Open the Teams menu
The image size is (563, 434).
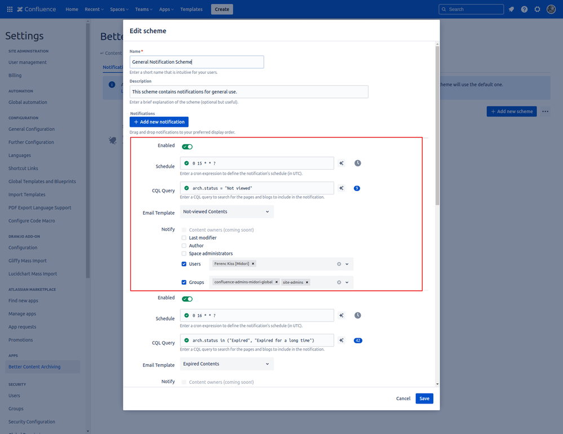coord(144,10)
